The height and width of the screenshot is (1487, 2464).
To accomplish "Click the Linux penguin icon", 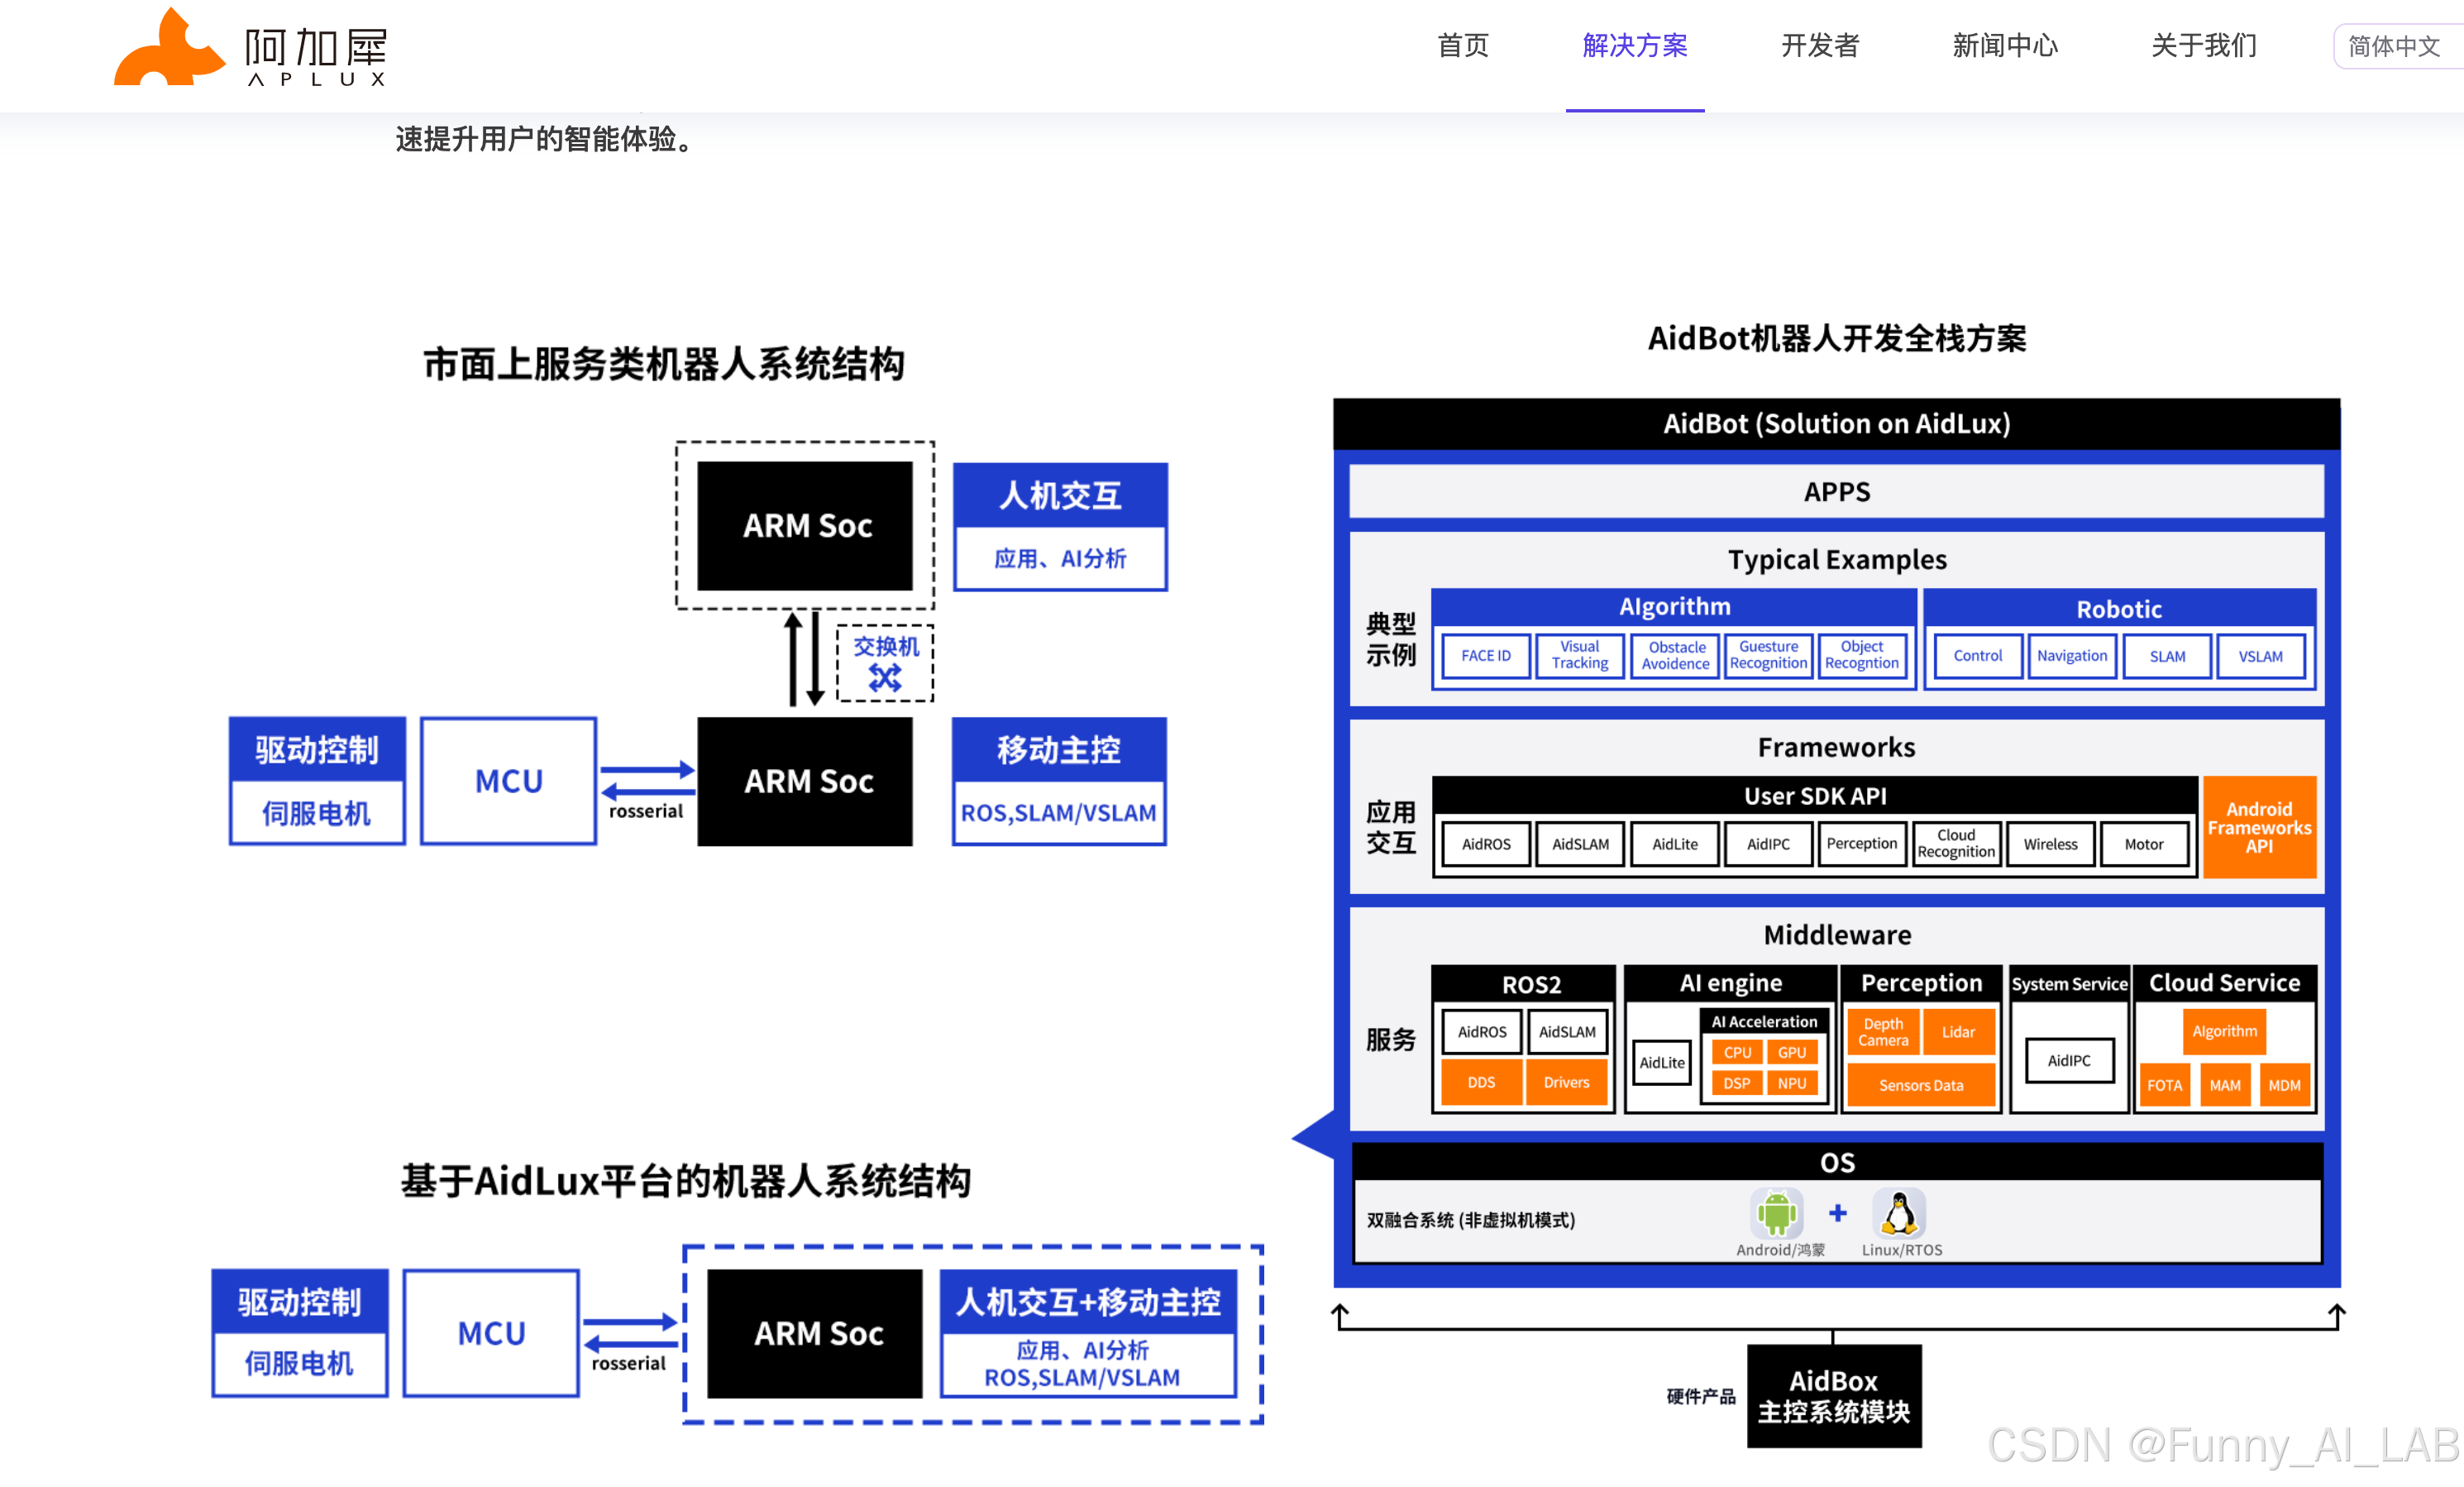I will pos(1899,1213).
